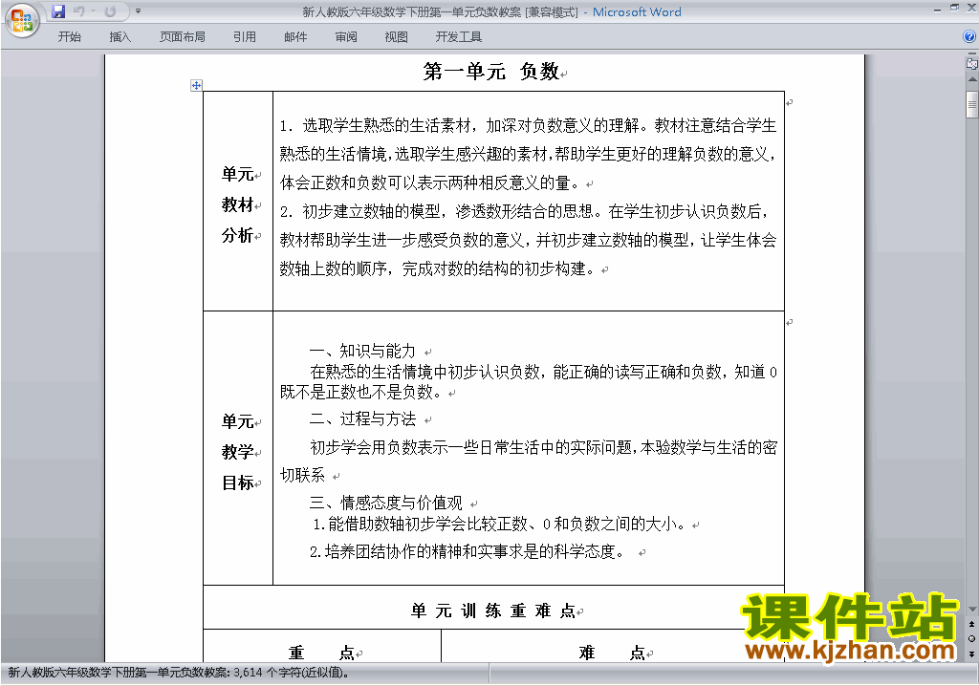Click the Next Page double-down arrow
The image size is (979, 686).
[972, 654]
